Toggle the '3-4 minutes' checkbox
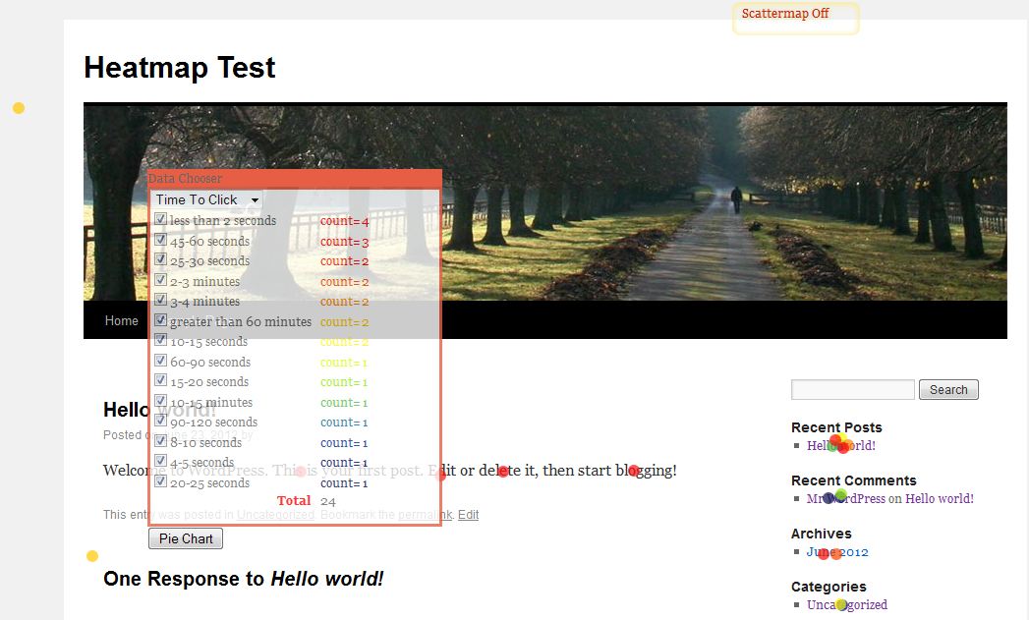Image resolution: width=1029 pixels, height=620 pixels. [x=160, y=300]
